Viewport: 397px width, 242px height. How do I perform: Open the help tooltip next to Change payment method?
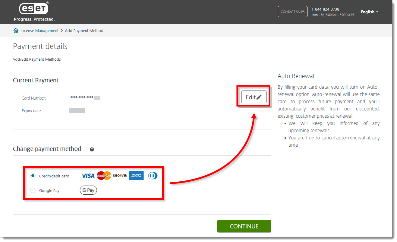coord(92,149)
